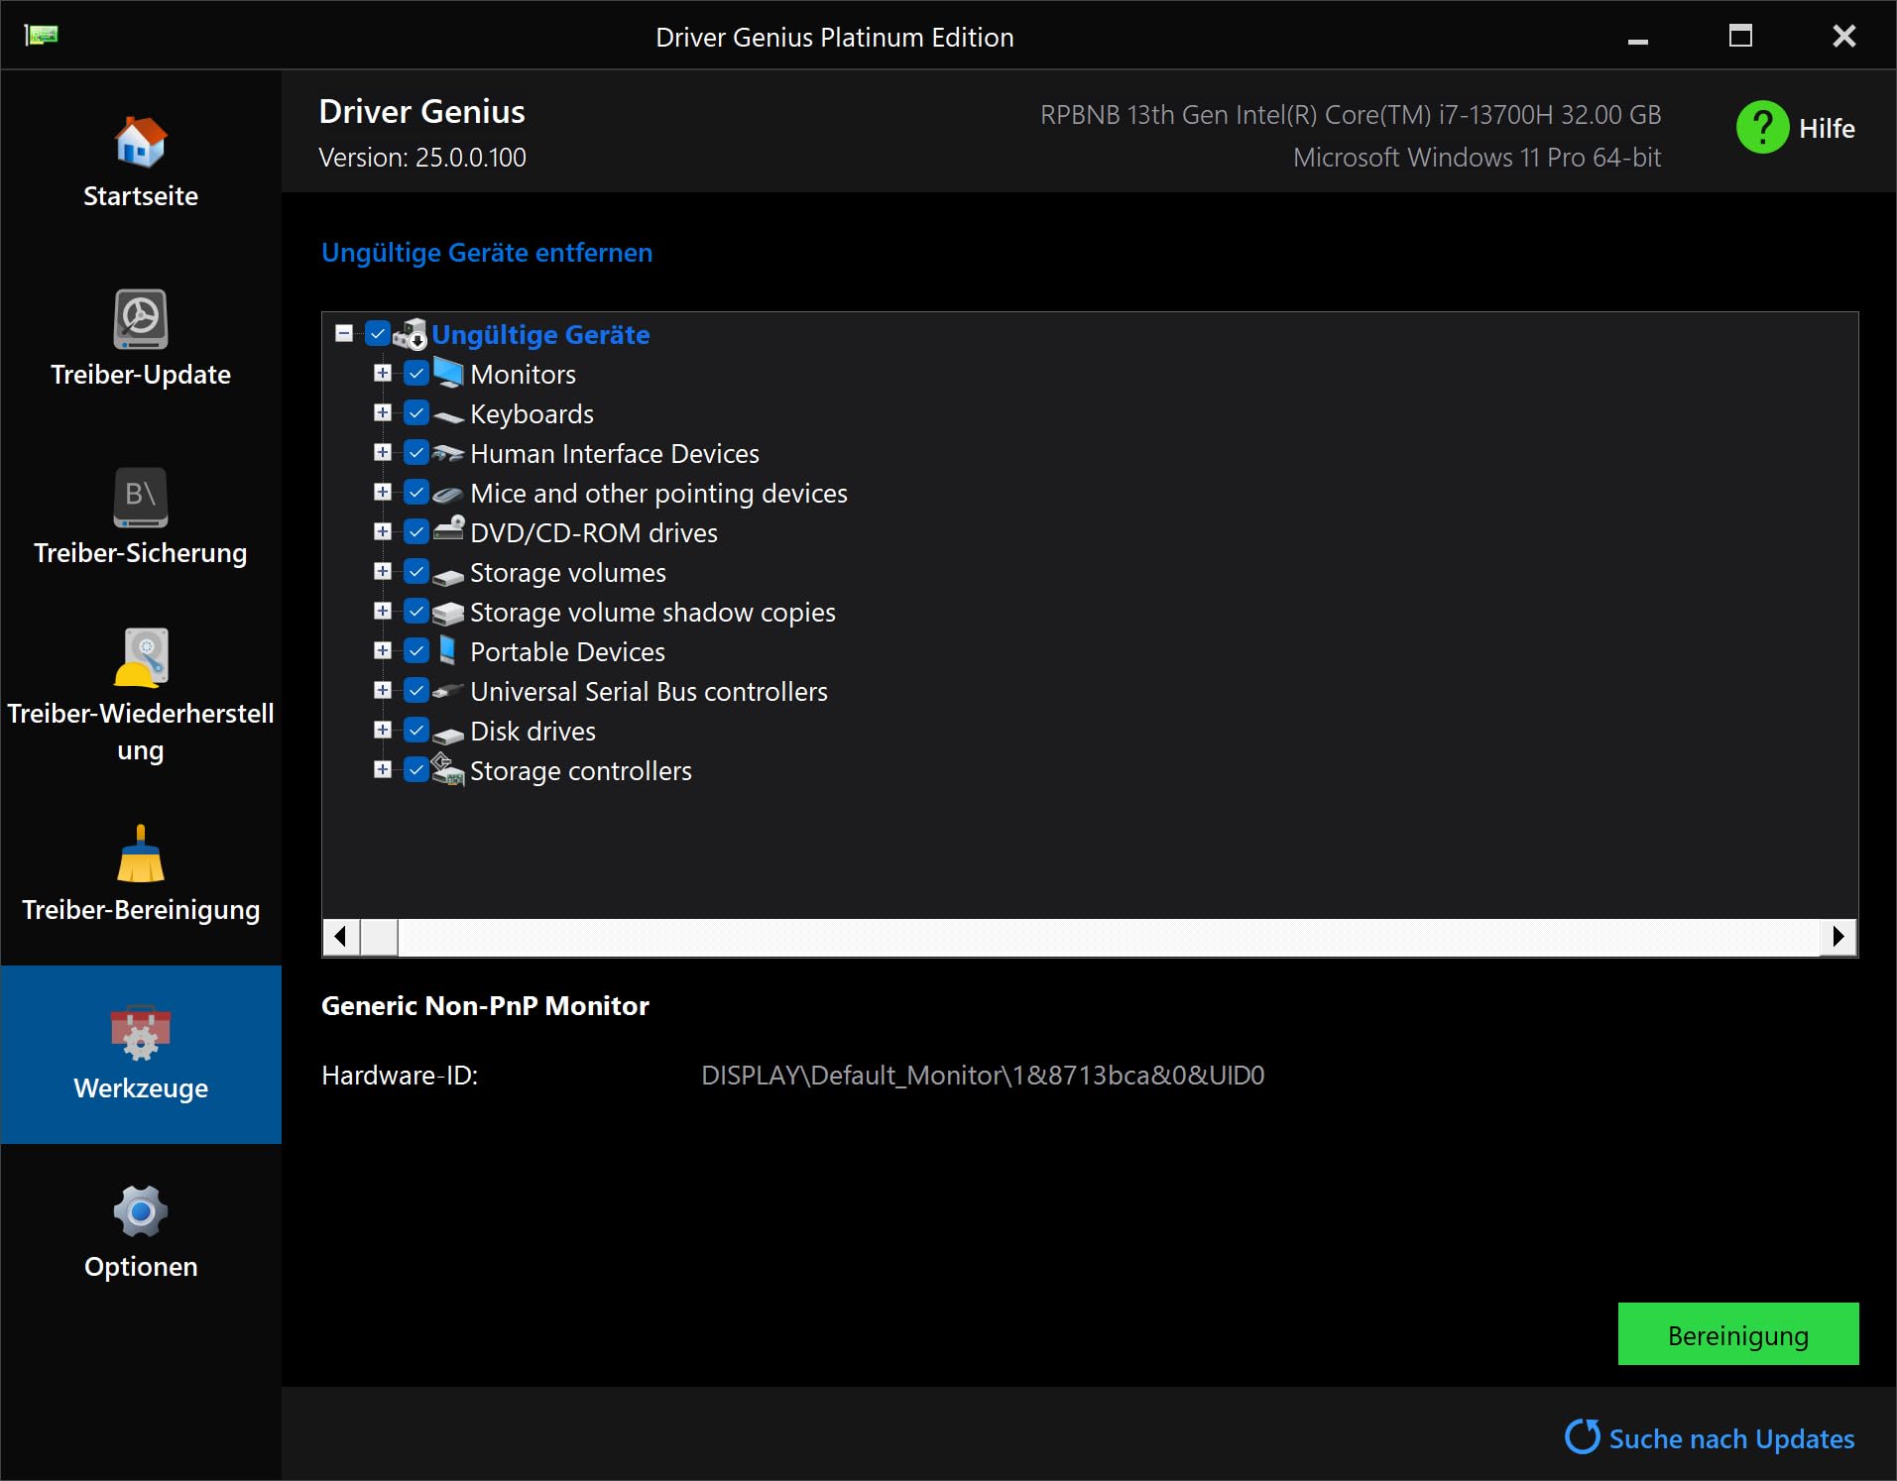Uncheck Storage volumes checkbox

click(x=416, y=571)
